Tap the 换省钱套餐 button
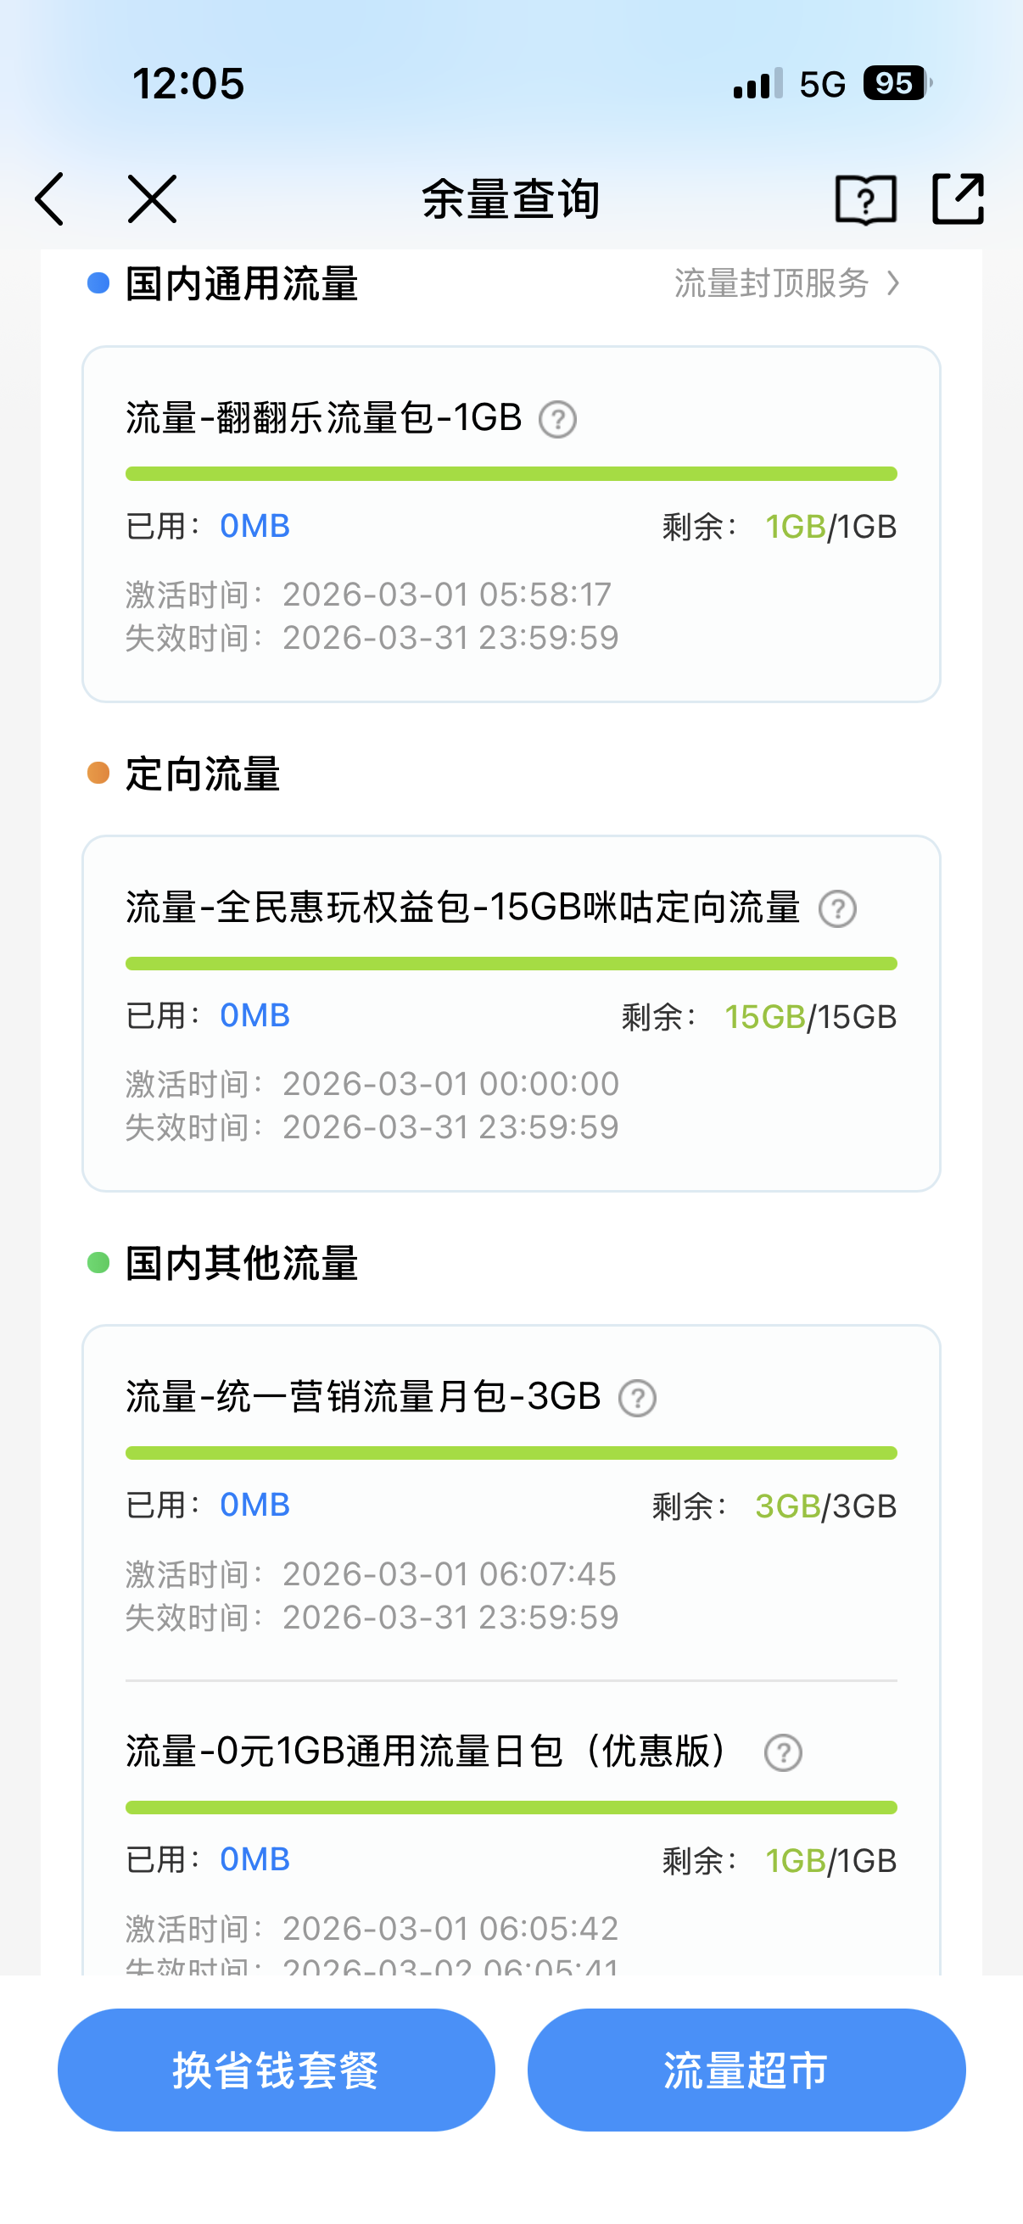 coord(277,2070)
